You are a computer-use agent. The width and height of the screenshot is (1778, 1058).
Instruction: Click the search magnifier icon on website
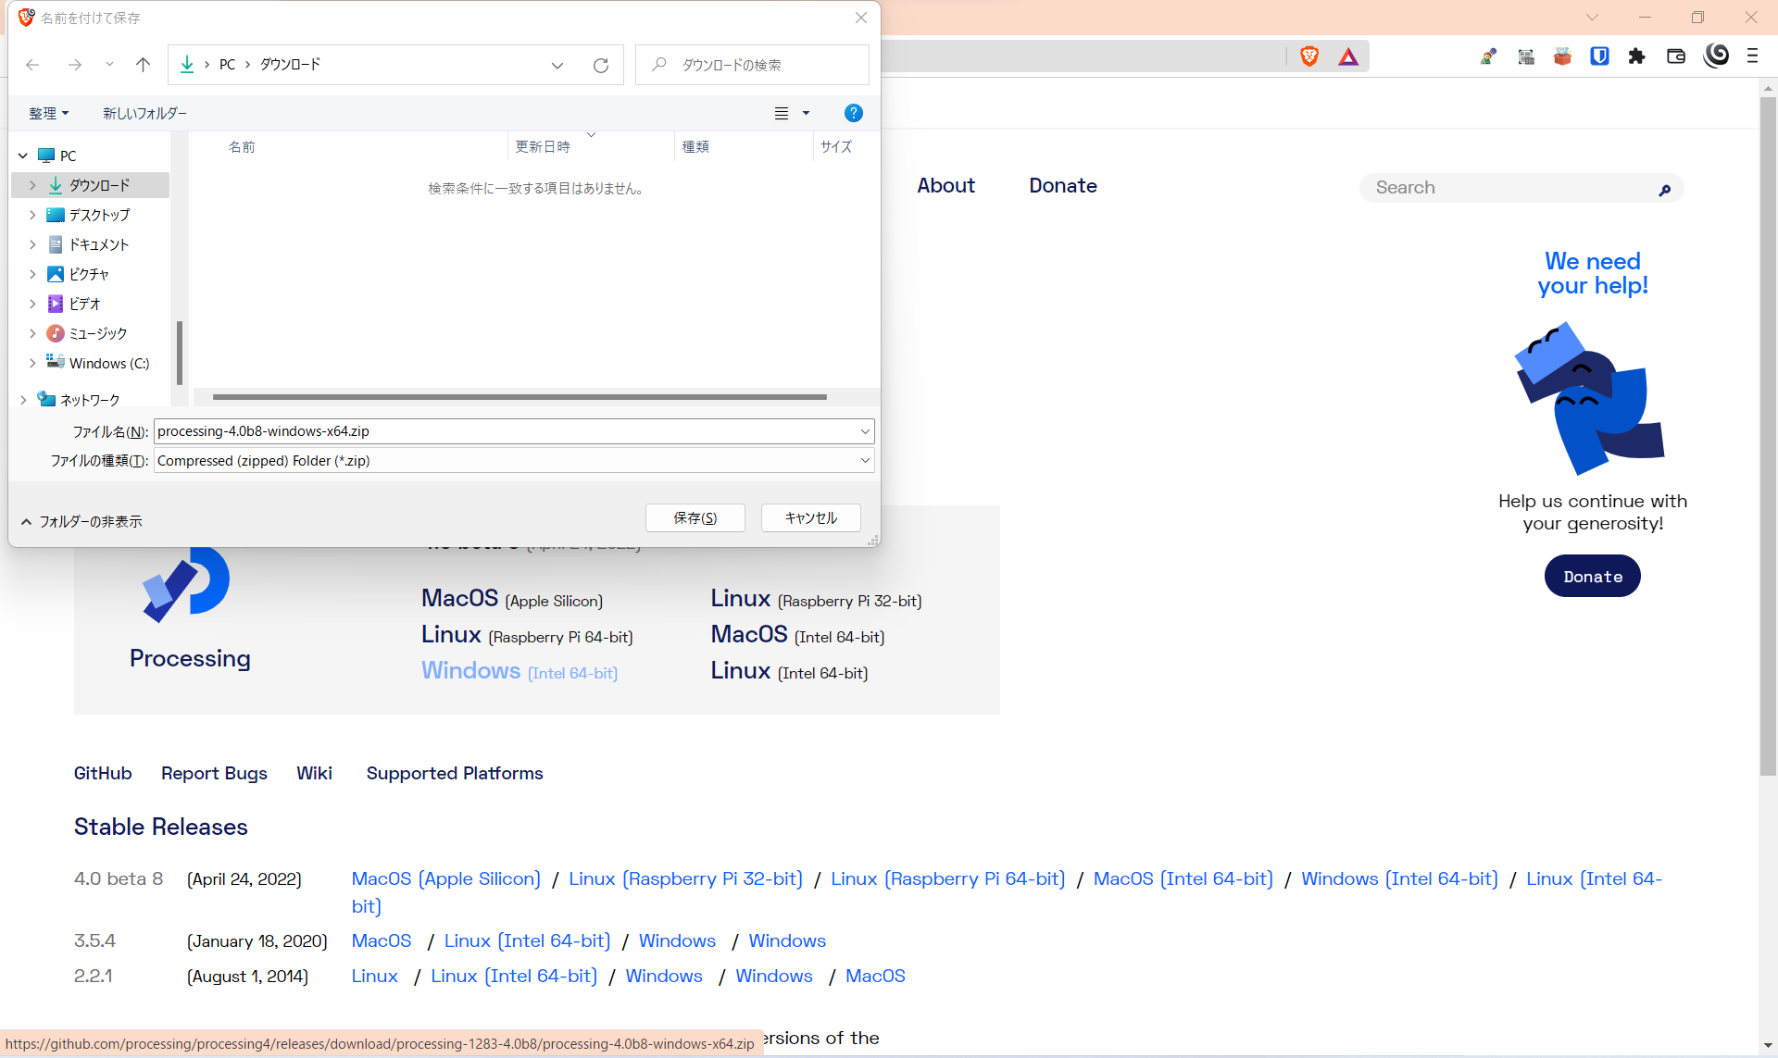tap(1664, 190)
